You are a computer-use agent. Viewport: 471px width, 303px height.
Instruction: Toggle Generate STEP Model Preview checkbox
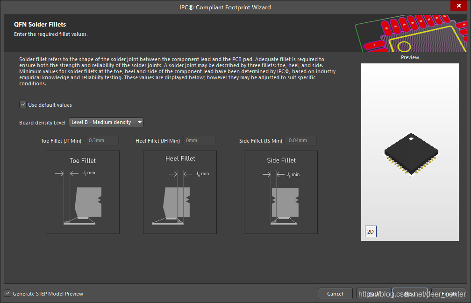coord(7,294)
